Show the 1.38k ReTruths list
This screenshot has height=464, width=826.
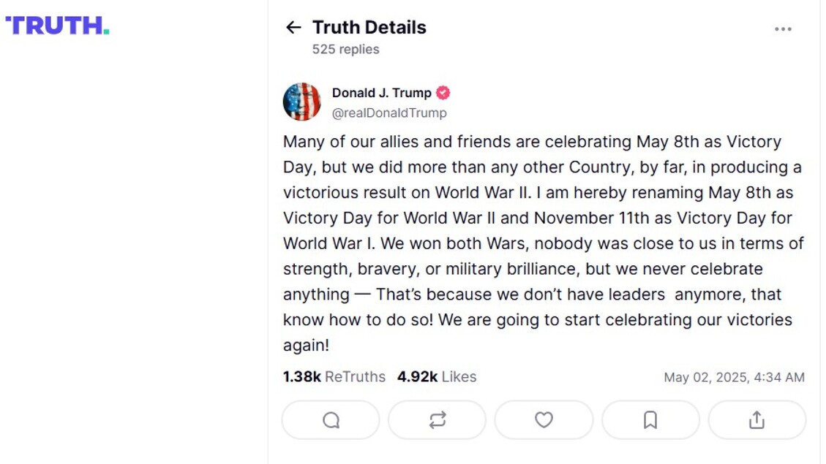[334, 377]
